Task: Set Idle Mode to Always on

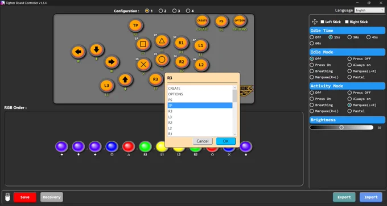Action: 350,65
